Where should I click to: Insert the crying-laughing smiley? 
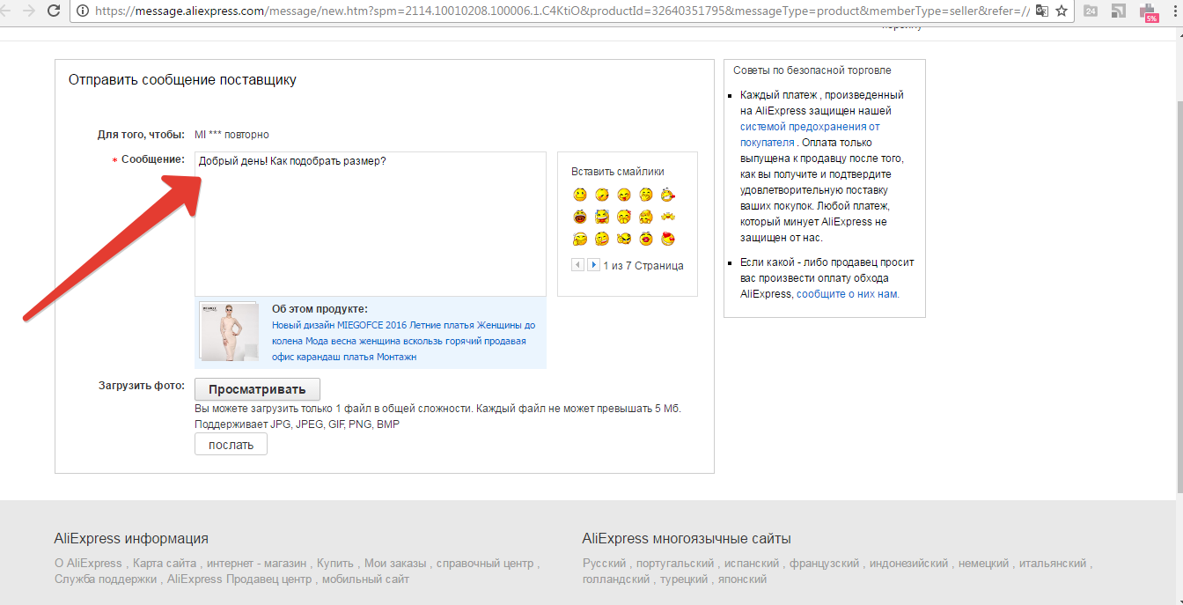[x=602, y=217]
